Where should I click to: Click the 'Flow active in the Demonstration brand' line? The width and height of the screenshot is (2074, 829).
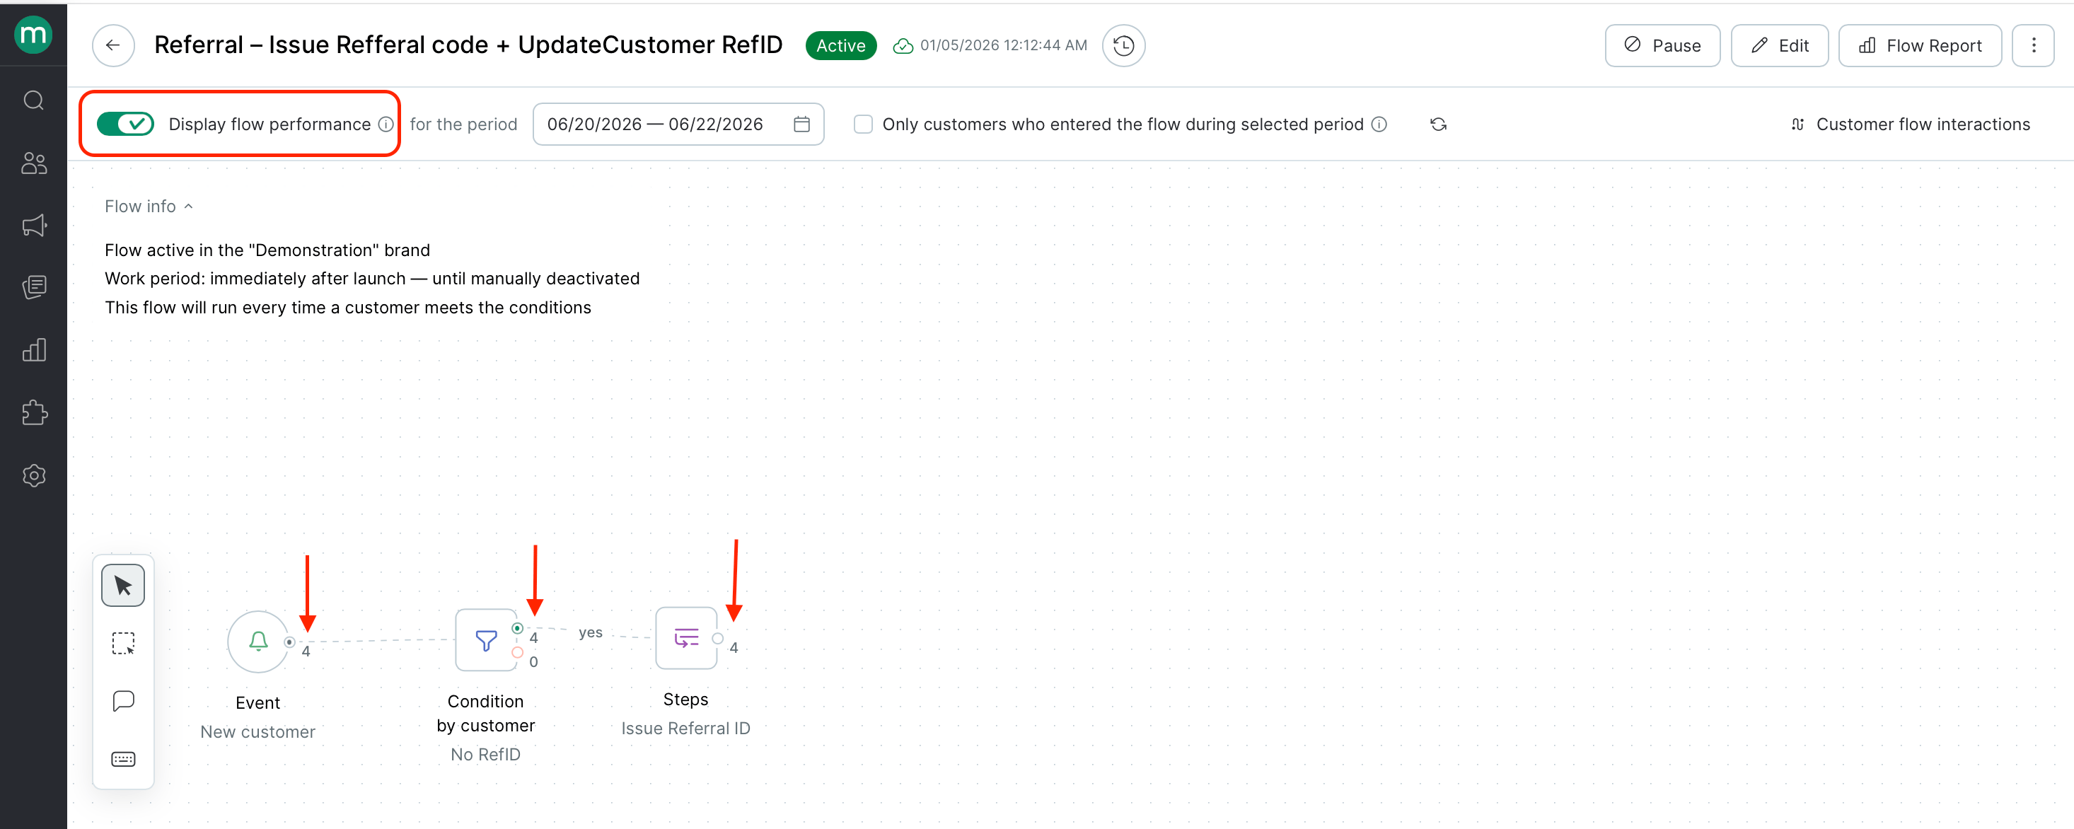pyautogui.click(x=267, y=250)
